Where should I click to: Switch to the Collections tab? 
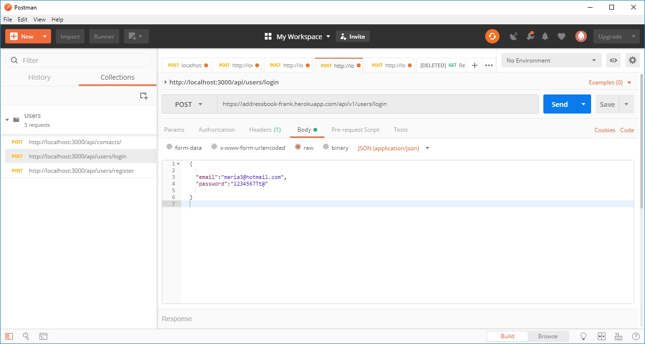click(117, 77)
